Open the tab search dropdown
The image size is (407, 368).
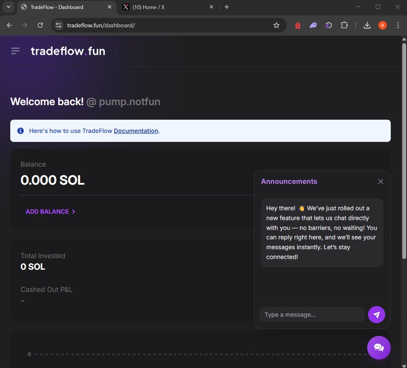pos(9,7)
